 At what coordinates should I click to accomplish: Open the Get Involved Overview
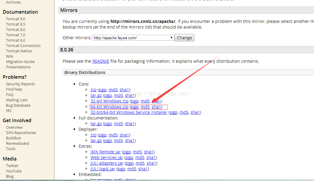(x=14, y=127)
